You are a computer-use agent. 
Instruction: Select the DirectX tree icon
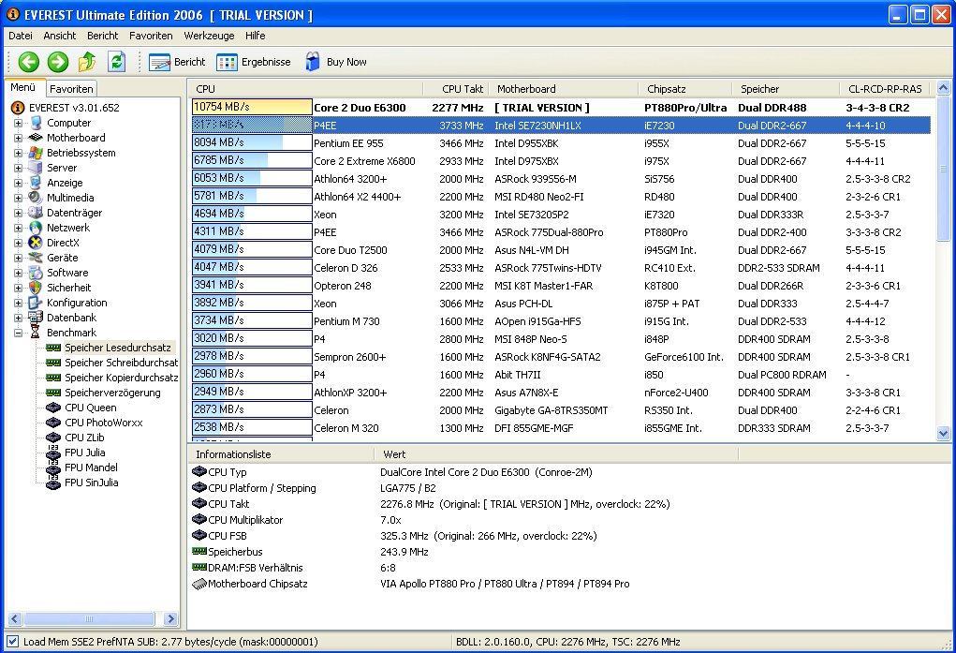[36, 243]
